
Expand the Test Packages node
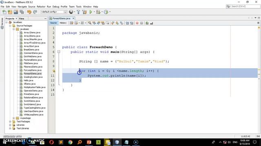[x=10, y=122]
